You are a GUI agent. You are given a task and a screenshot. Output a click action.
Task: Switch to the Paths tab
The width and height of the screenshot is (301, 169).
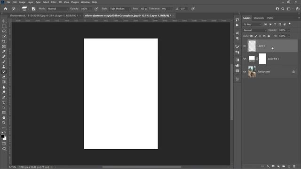point(270,18)
